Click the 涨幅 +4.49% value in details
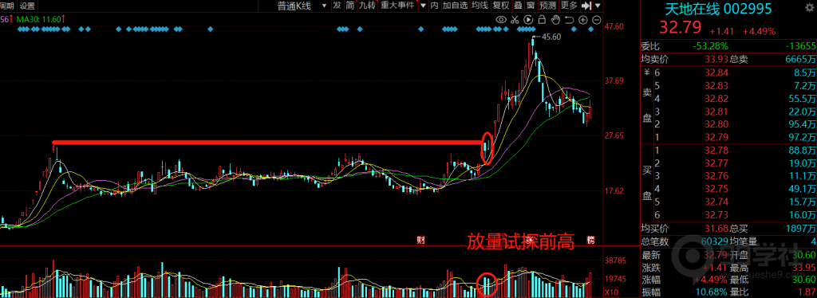The height and width of the screenshot is (298, 817). click(711, 280)
